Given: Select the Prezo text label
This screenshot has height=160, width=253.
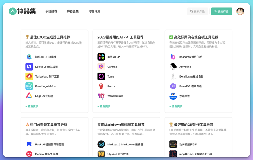Looking at the screenshot, I should [x=111, y=86].
